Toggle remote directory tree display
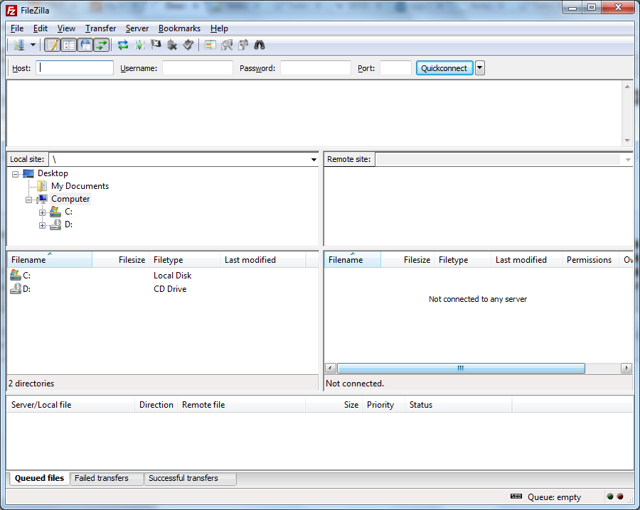Viewport: 640px width, 510px height. coord(85,45)
